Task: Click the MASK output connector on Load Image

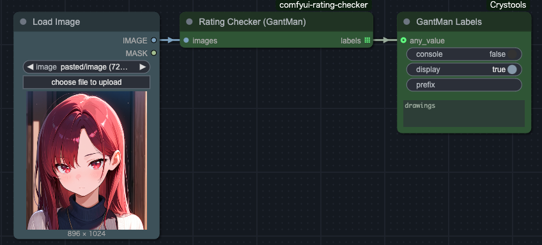Action: (x=153, y=53)
